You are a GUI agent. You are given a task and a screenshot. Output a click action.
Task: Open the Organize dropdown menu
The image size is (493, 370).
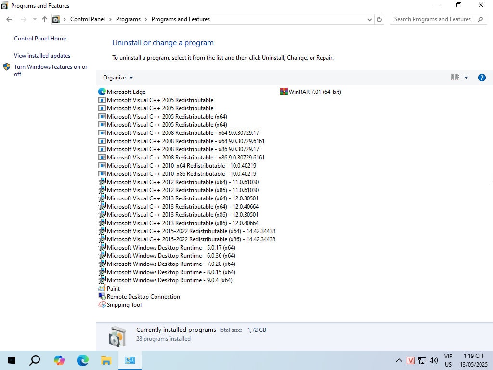[118, 78]
